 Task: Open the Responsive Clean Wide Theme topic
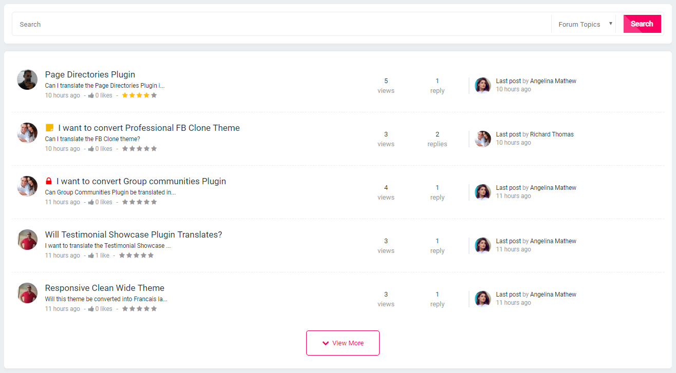(105, 288)
